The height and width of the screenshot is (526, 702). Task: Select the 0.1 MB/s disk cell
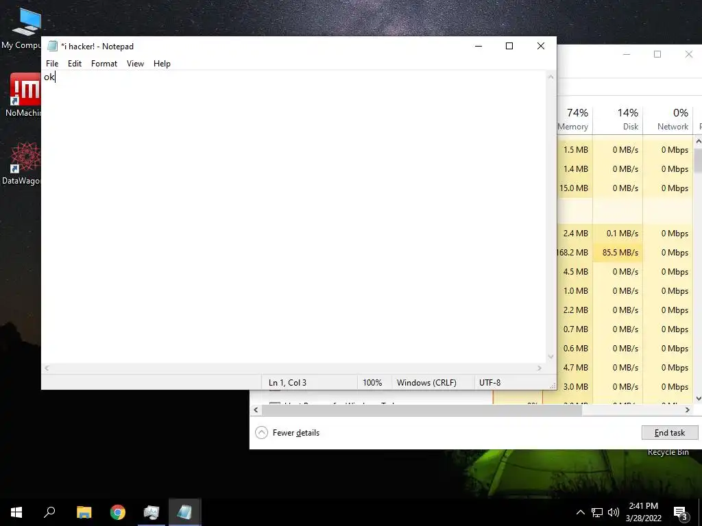pos(618,234)
